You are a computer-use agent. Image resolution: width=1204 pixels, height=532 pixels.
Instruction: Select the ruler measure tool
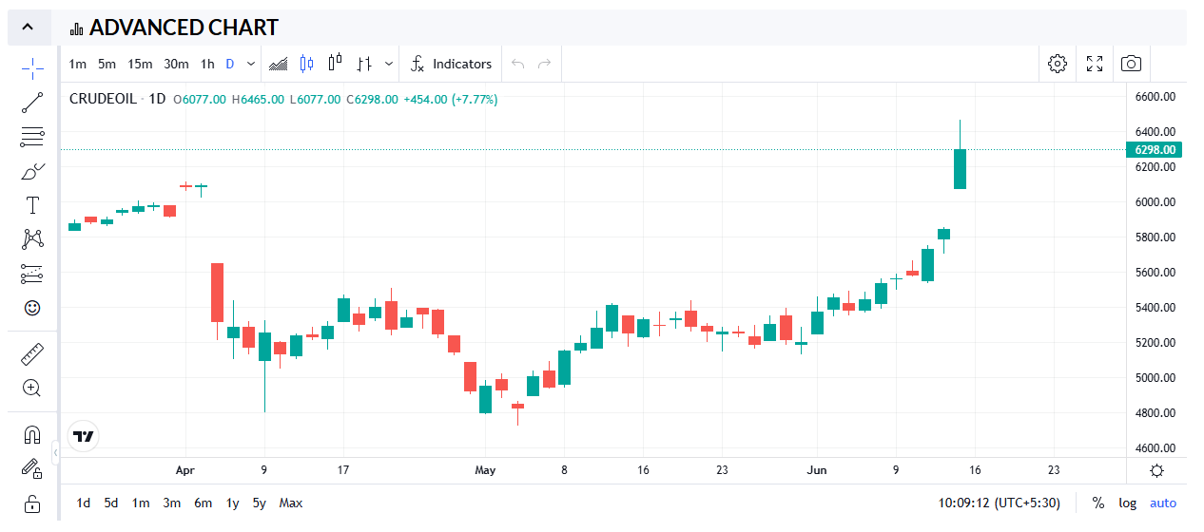point(32,354)
